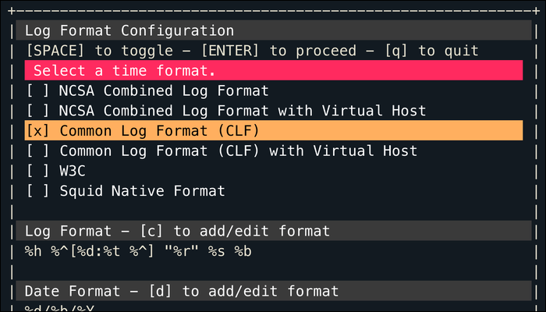This screenshot has width=546, height=312.
Task: Enable checkbox for CLF with Virtual Host
Action: point(38,151)
